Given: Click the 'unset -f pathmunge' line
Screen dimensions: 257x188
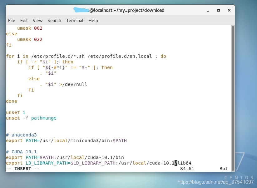Looking at the screenshot, I should click(x=31, y=118).
